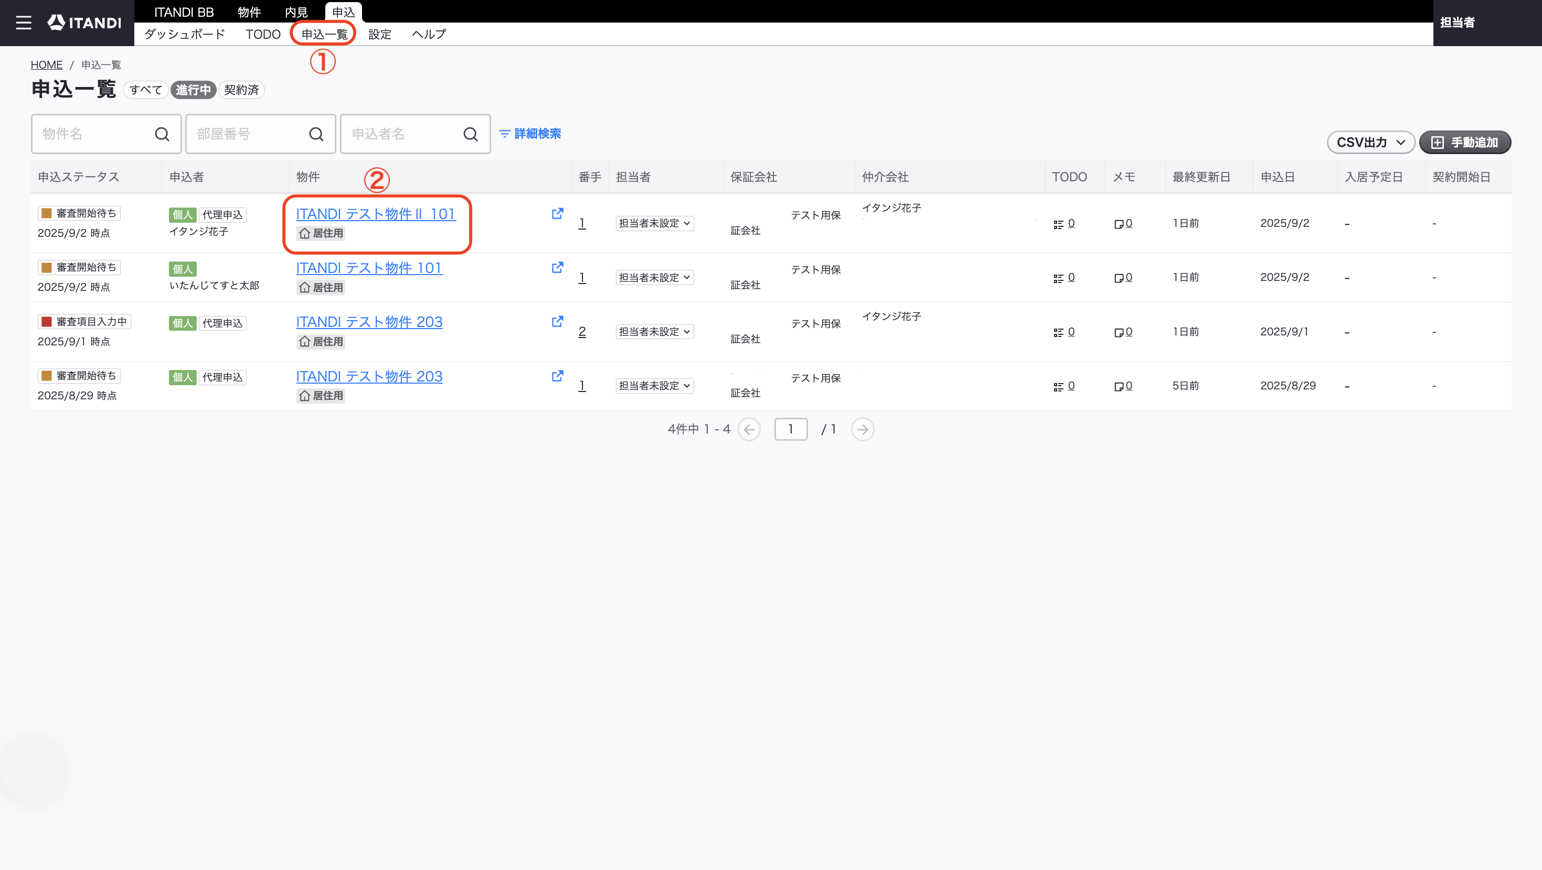Switch to 物件 top tab
1542x870 pixels.
[x=249, y=12]
